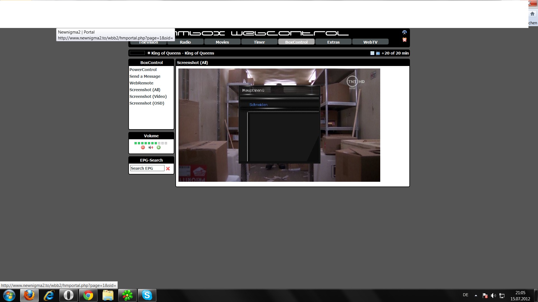Click the streaming signal icon in the header
Screen dimensions: 538x302
(404, 32)
